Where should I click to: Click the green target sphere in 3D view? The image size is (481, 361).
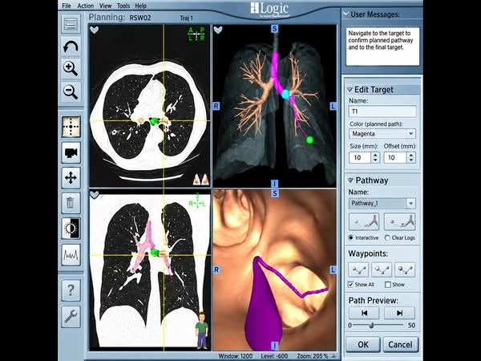coord(309,140)
